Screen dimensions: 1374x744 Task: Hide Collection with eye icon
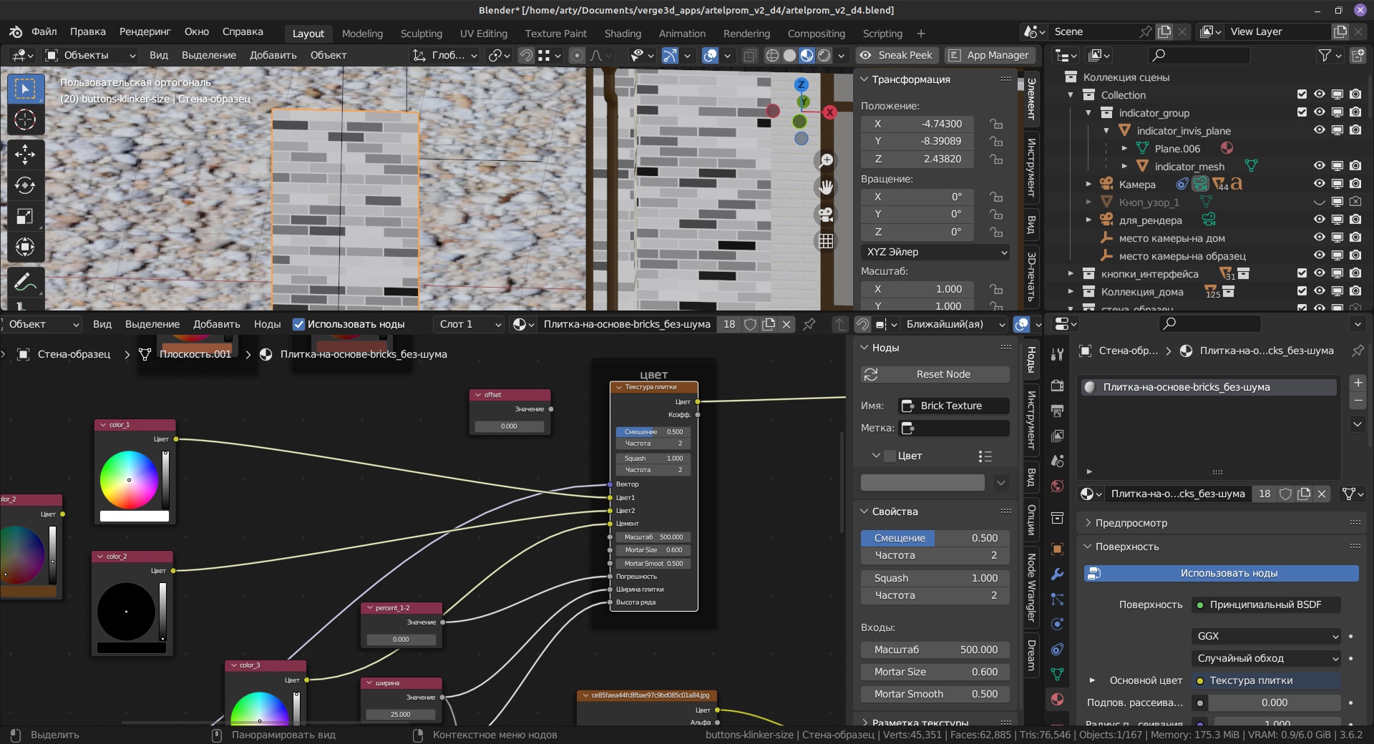tap(1319, 94)
